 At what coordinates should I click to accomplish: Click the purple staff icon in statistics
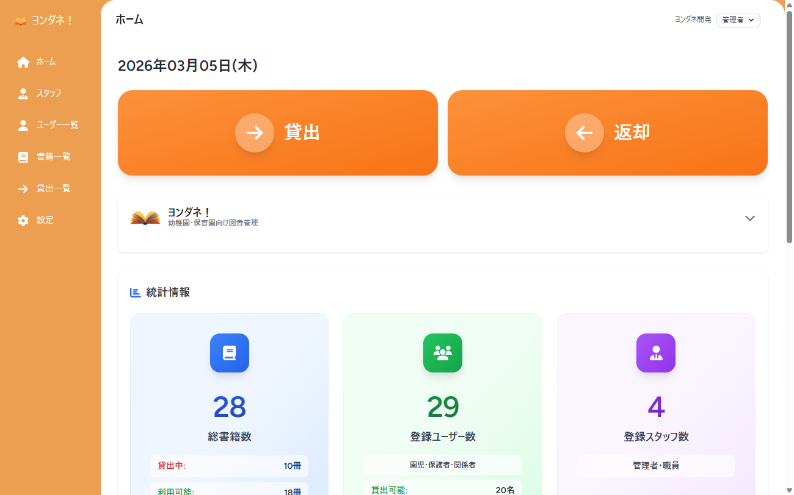655,353
